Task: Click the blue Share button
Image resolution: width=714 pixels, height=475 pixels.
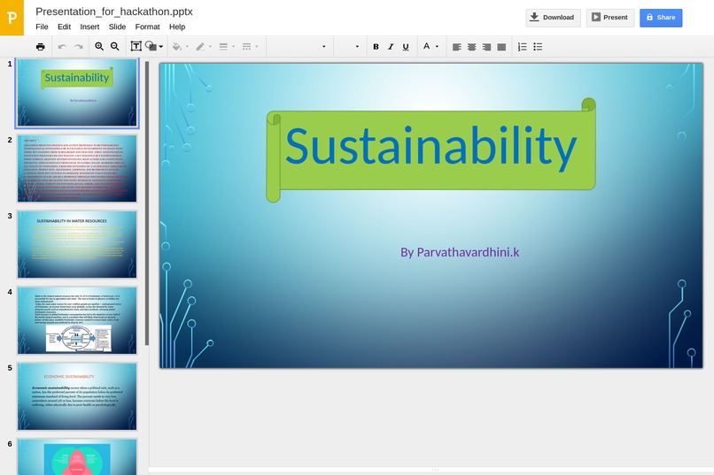Action: click(661, 18)
